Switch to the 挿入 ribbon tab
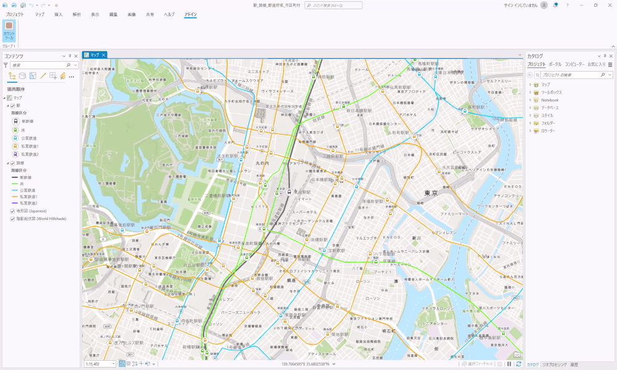The height and width of the screenshot is (370, 617). pos(58,15)
